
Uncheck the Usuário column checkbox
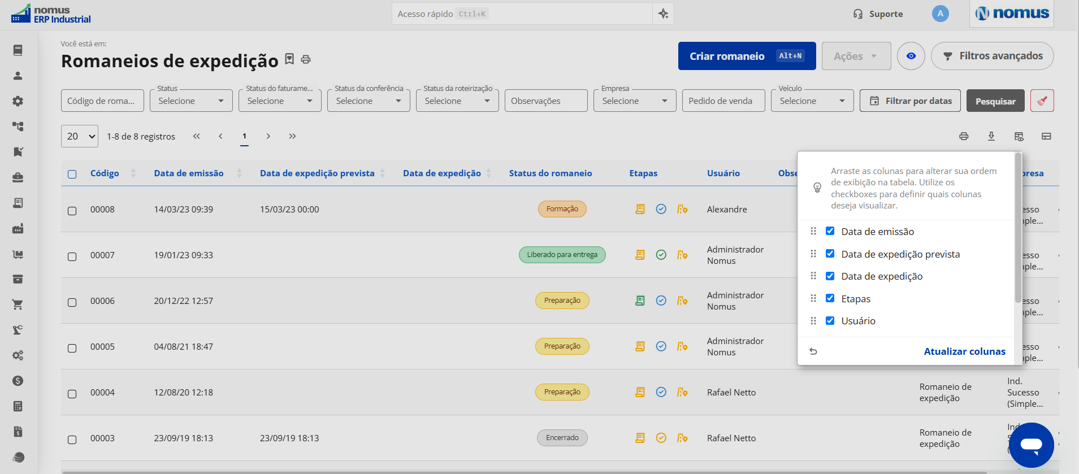[x=830, y=320]
